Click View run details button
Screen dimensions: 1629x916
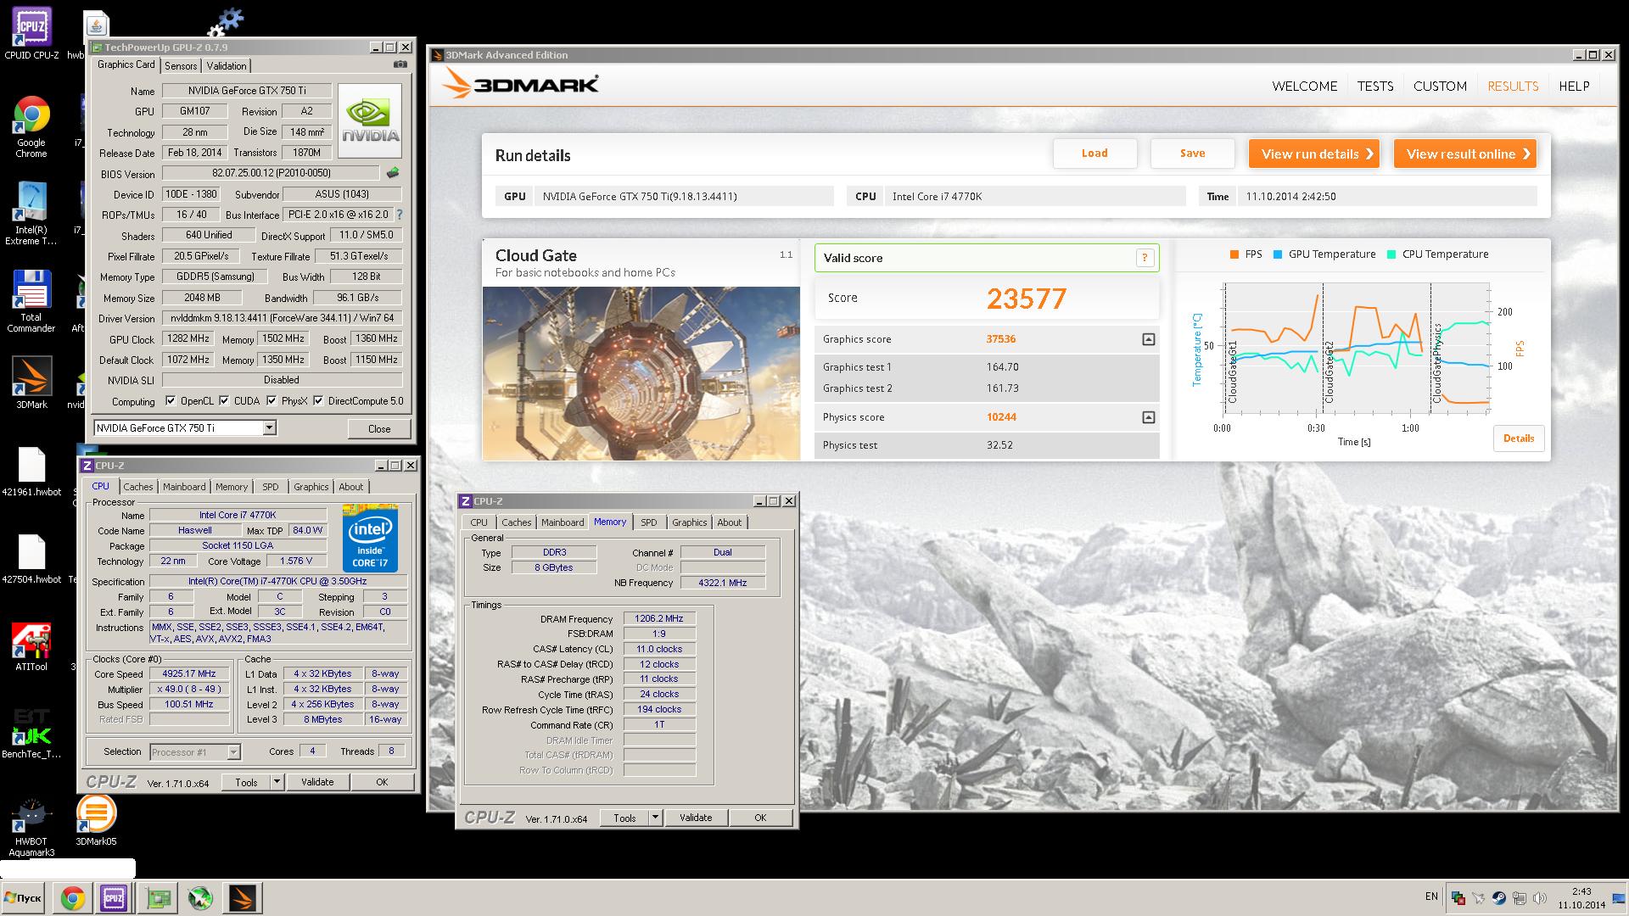tap(1314, 154)
